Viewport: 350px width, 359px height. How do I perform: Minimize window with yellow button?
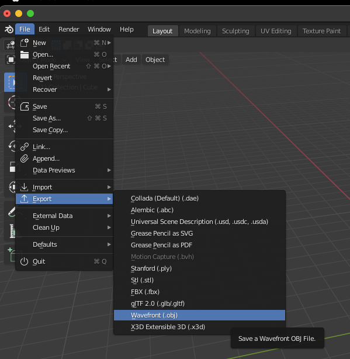click(19, 13)
